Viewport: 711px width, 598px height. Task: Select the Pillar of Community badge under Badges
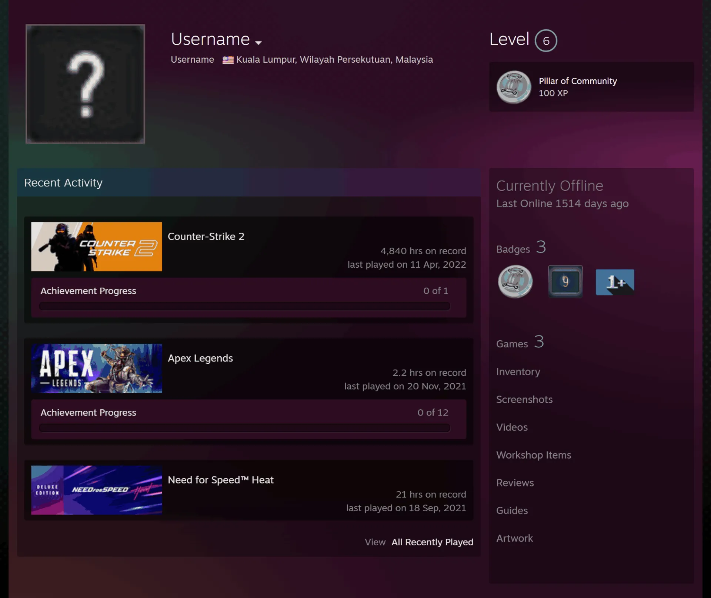[515, 281]
